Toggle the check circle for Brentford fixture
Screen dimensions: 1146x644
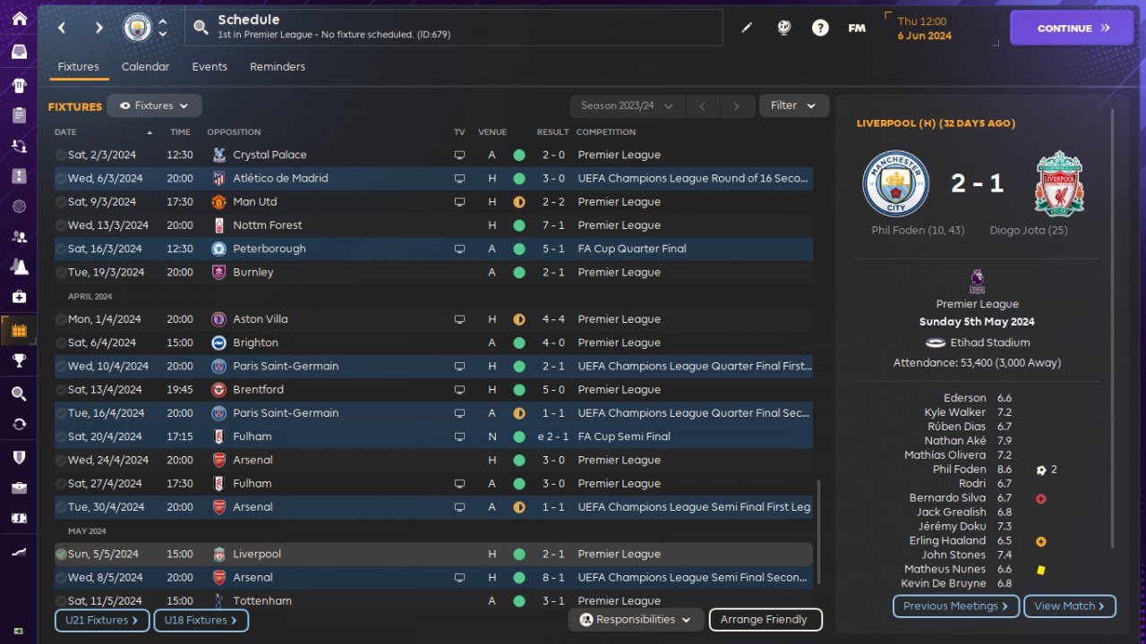click(60, 390)
